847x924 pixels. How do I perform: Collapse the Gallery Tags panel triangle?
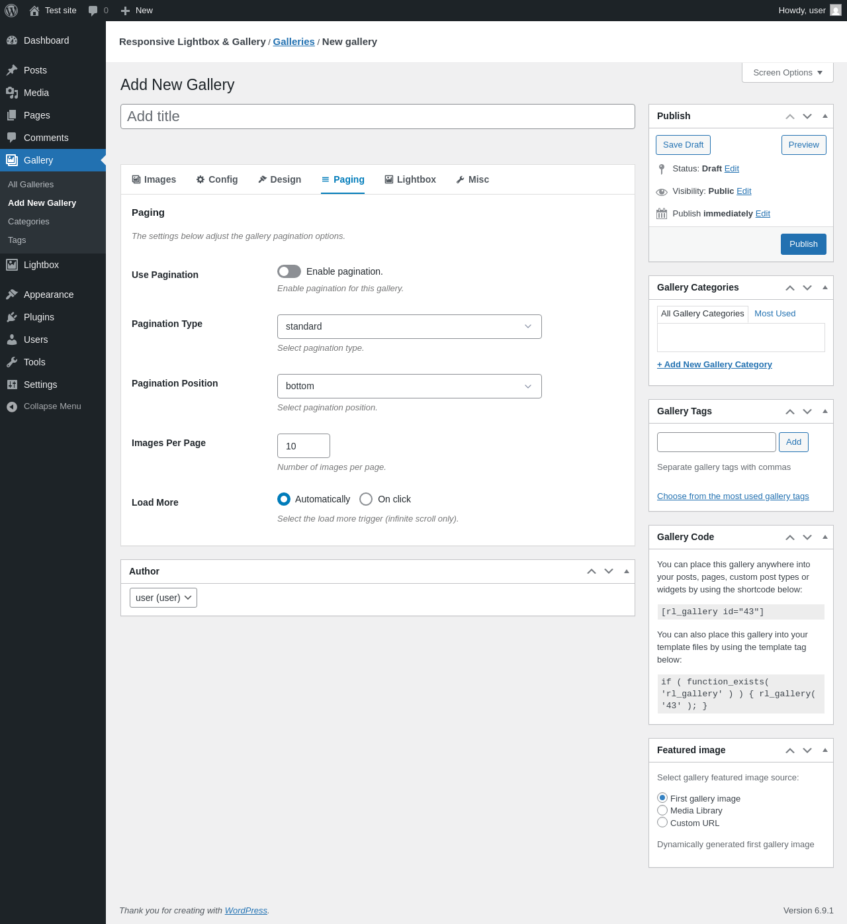[825, 411]
